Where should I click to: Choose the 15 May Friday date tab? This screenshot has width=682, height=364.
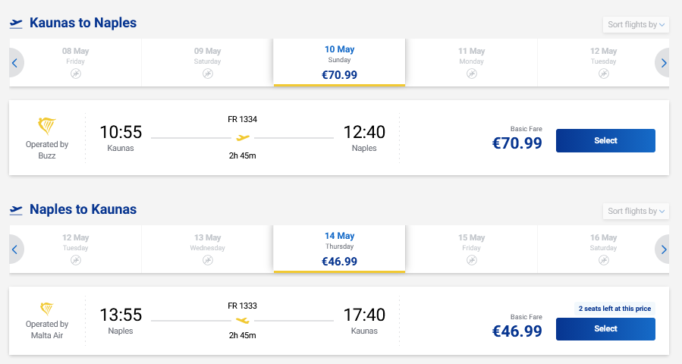click(x=471, y=249)
